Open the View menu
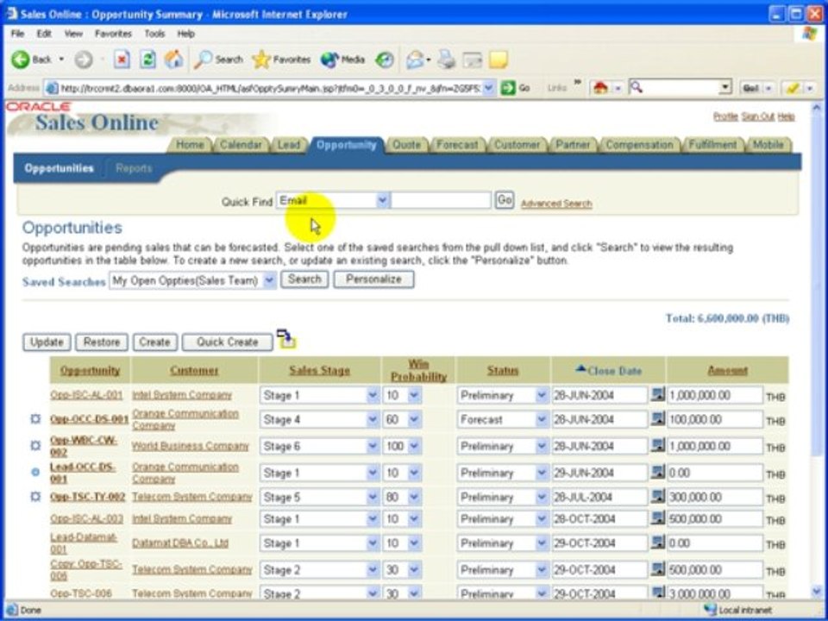Image resolution: width=828 pixels, height=621 pixels. [x=72, y=34]
